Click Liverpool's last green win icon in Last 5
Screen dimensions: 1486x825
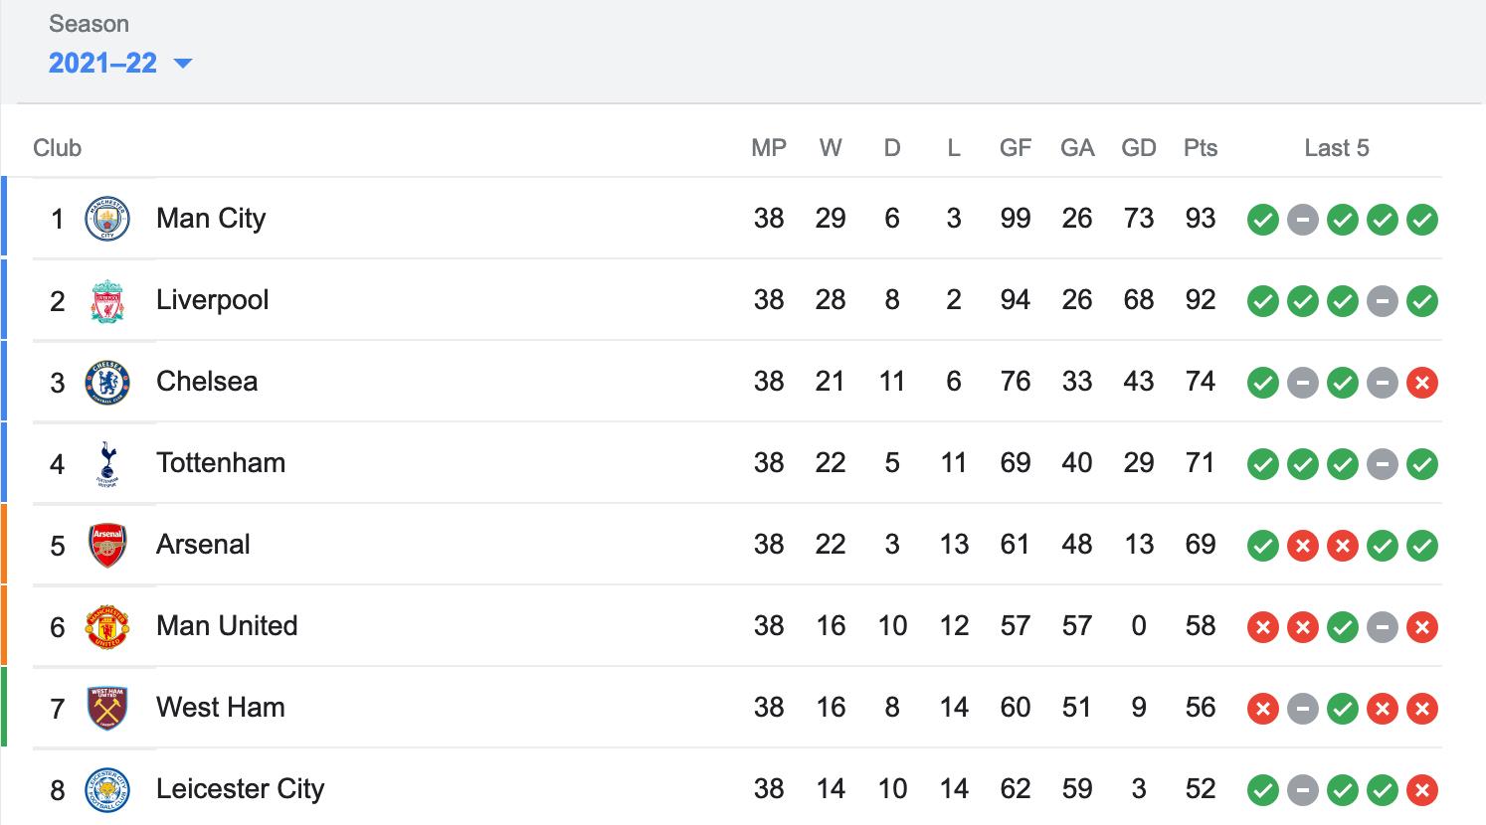click(x=1422, y=301)
